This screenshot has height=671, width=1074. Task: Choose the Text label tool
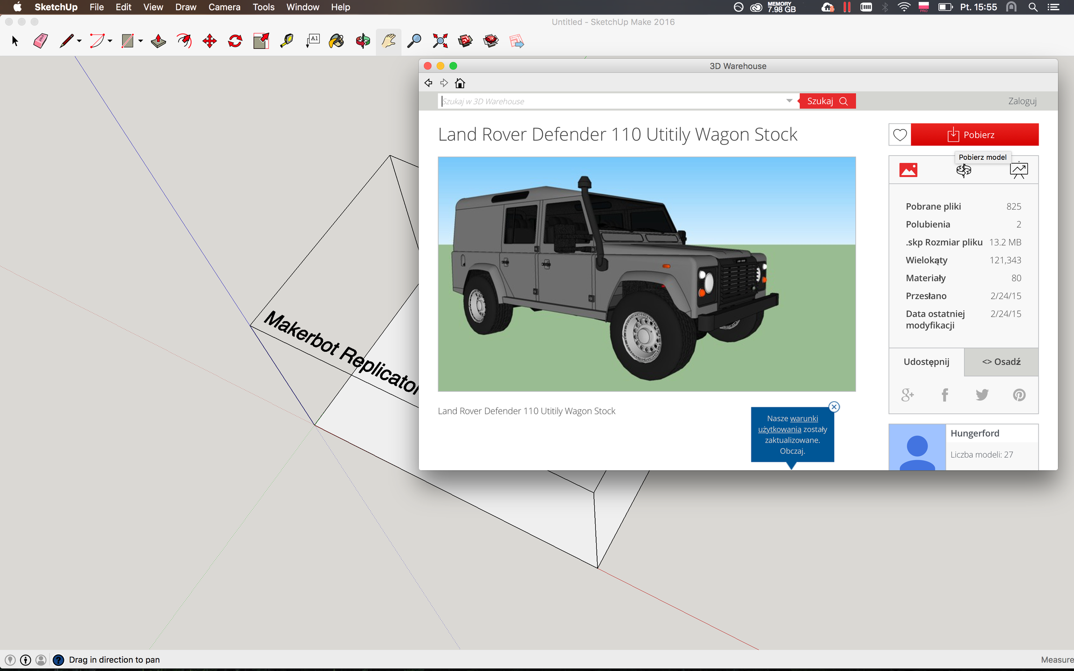click(312, 41)
